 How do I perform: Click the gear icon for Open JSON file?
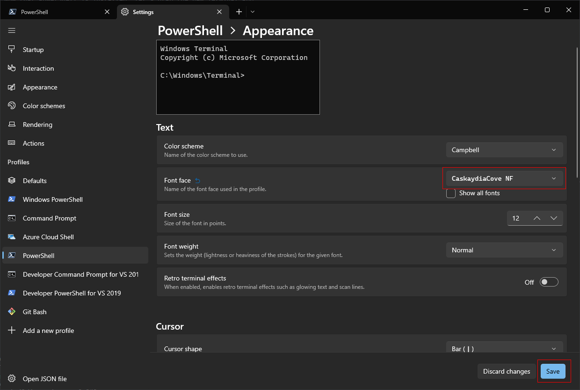[x=12, y=378]
